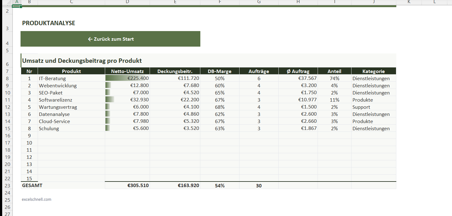Click the Zurück zum Start button
This screenshot has height=216, width=452.
110,39
